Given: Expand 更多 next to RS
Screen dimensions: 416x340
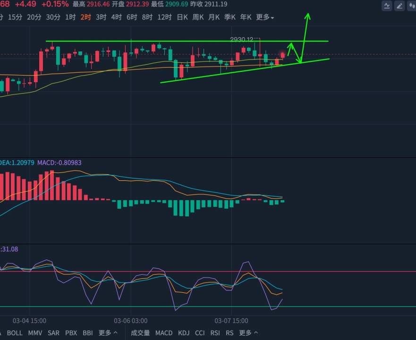Looking at the screenshot, I should tap(248, 333).
